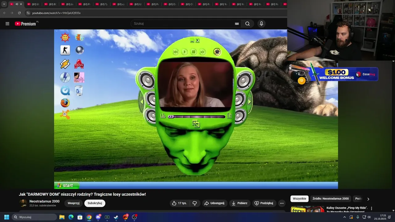
Task: Open Microsoft Edge from the taskbar
Action: tap(71, 217)
